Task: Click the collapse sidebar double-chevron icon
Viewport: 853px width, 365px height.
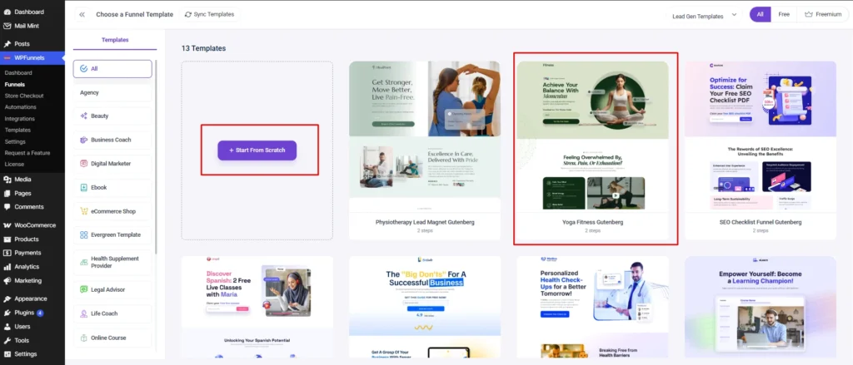Action: pyautogui.click(x=82, y=15)
